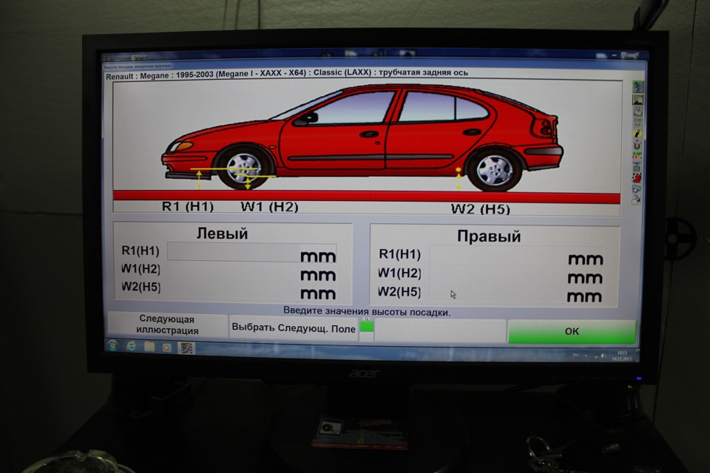
Task: Click the printer icon in side toolbar
Action: 636,188
